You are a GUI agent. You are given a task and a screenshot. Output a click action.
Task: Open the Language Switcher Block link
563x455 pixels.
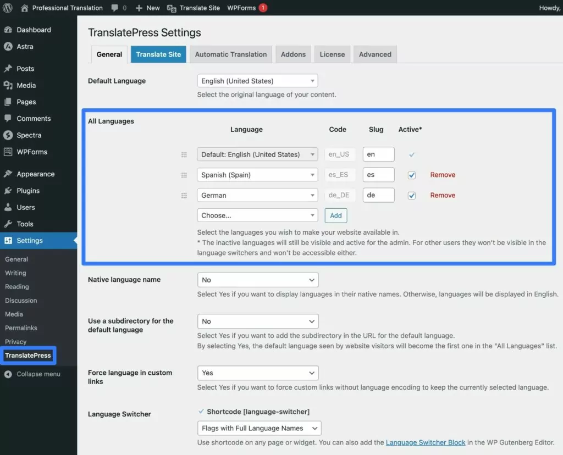tap(426, 442)
